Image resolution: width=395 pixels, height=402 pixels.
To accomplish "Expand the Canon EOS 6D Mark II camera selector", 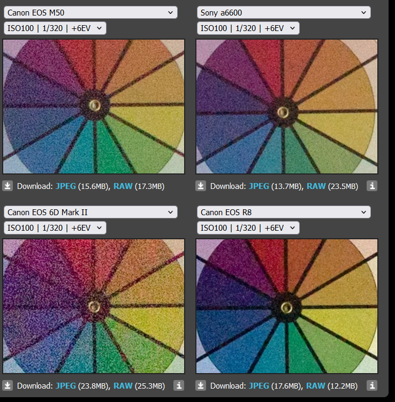I will 90,213.
